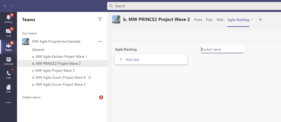Open more options for MW Agile Programme
Screen dimensions: 281x122
100,42
